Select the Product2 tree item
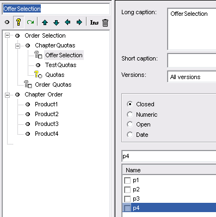Image resolution: width=216 pixels, height=217 pixels. 47,114
